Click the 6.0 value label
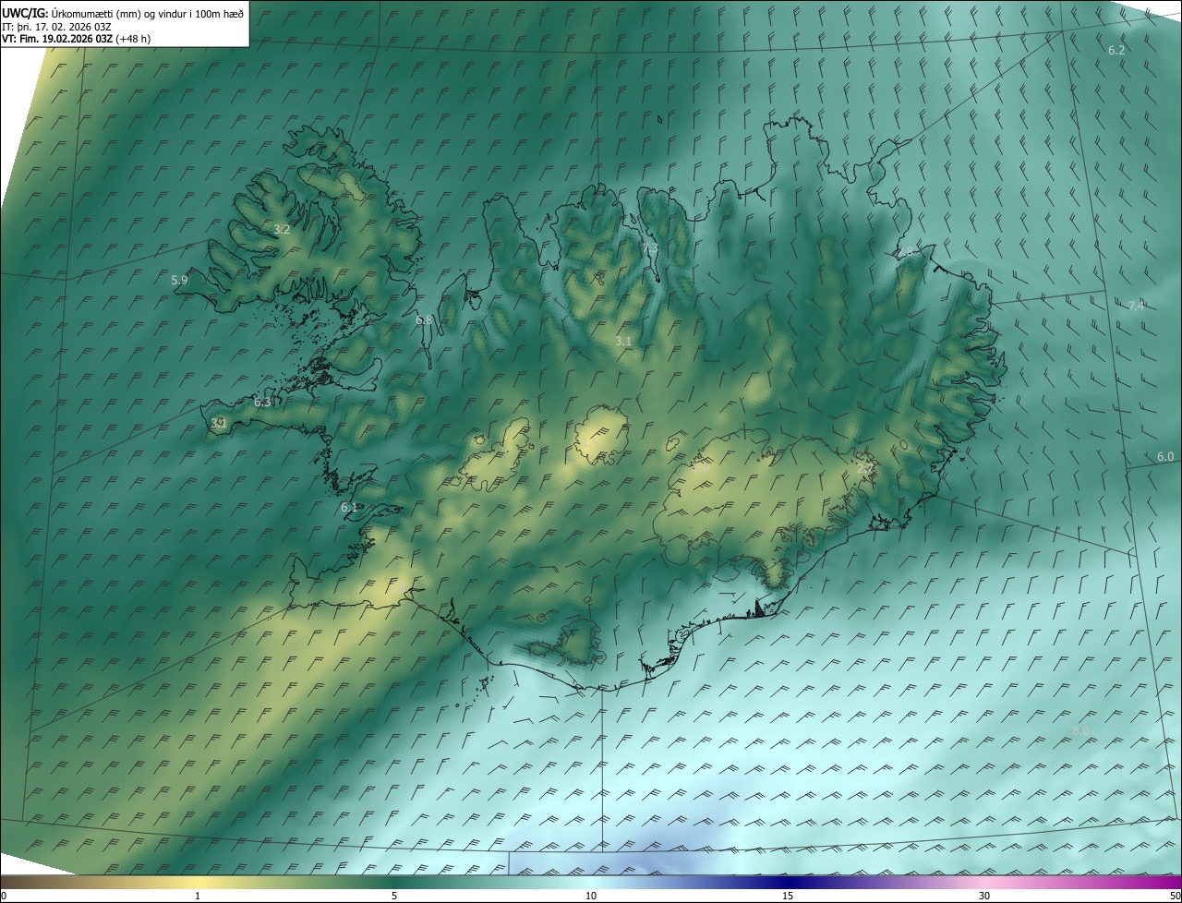The image size is (1182, 903). (x=1165, y=456)
